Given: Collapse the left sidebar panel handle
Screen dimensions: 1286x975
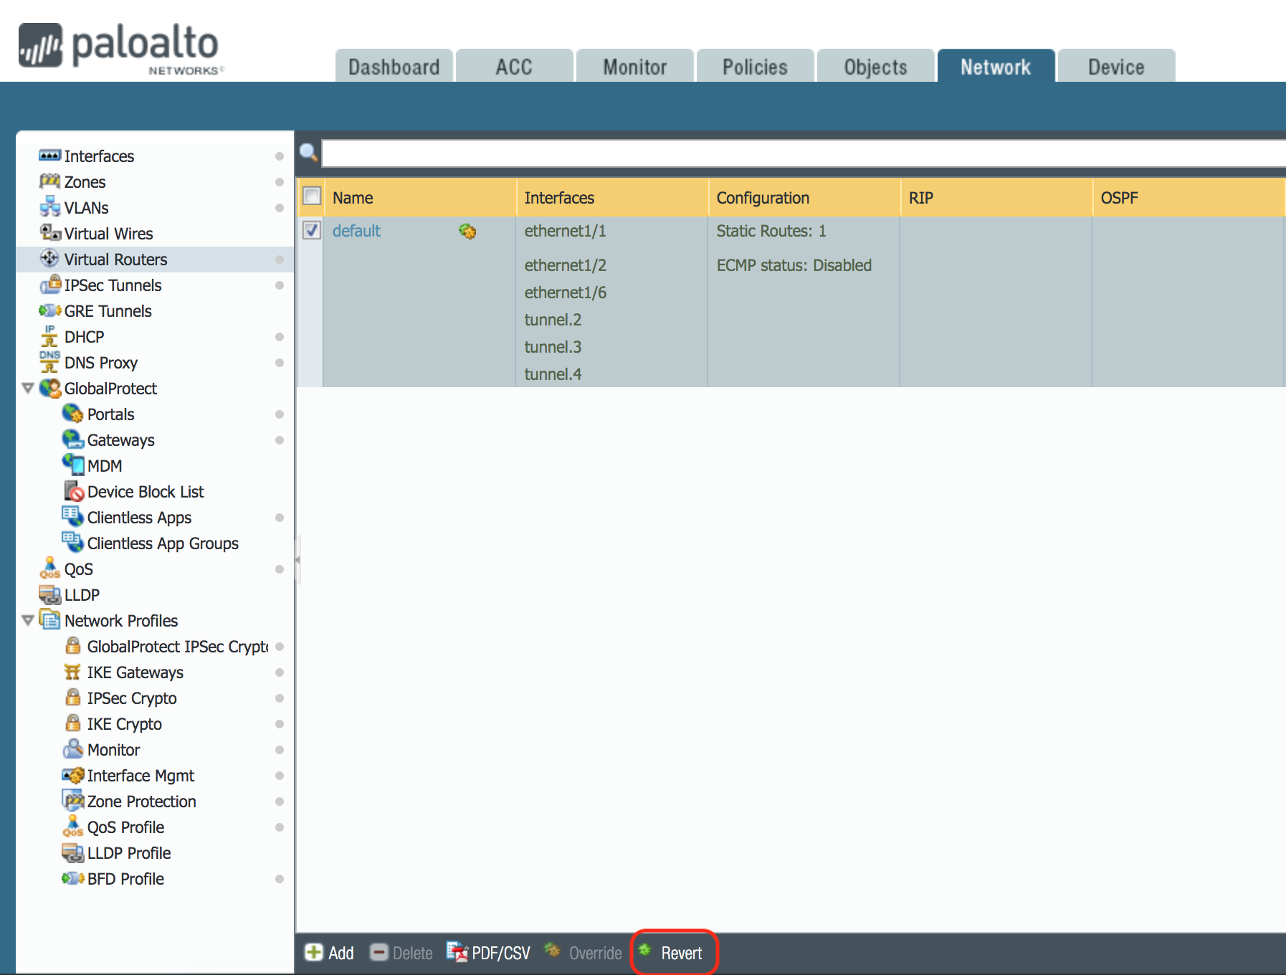Looking at the screenshot, I should pos(297,559).
